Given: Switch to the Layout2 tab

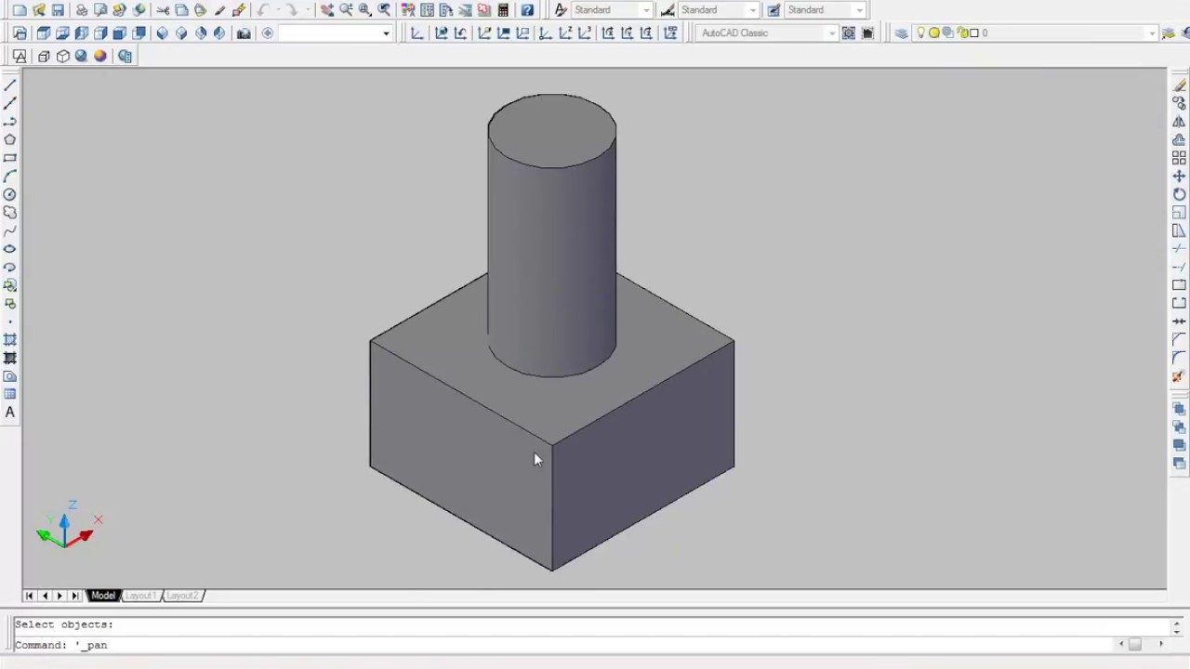Looking at the screenshot, I should (x=181, y=596).
